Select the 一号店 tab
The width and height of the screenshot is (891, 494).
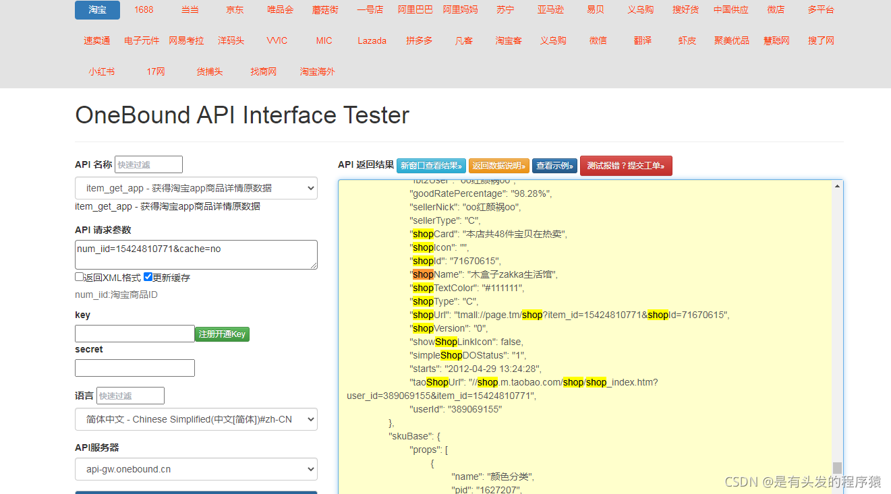coord(370,10)
